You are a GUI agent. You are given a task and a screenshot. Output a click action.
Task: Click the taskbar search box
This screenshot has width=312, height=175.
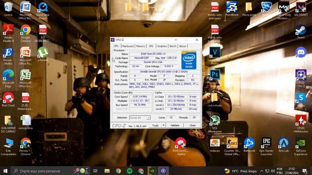(50, 171)
